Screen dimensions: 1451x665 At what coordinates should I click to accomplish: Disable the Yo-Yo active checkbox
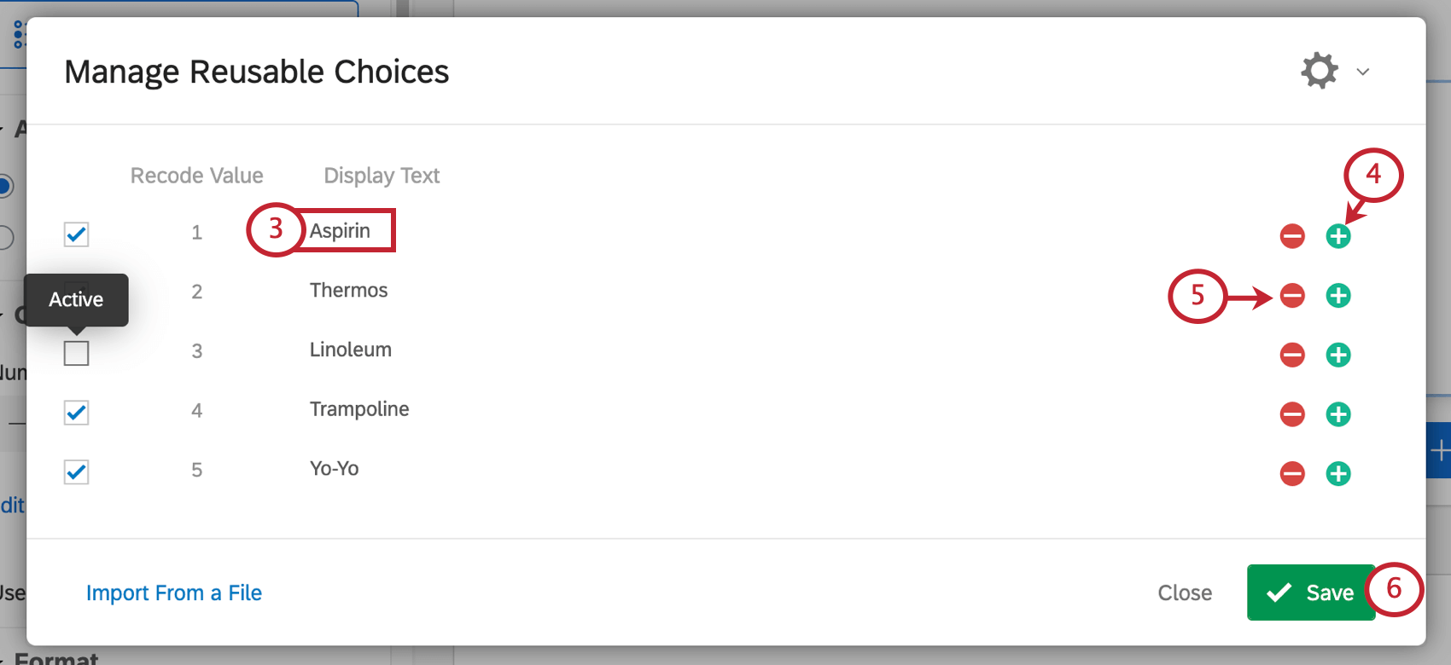tap(76, 471)
